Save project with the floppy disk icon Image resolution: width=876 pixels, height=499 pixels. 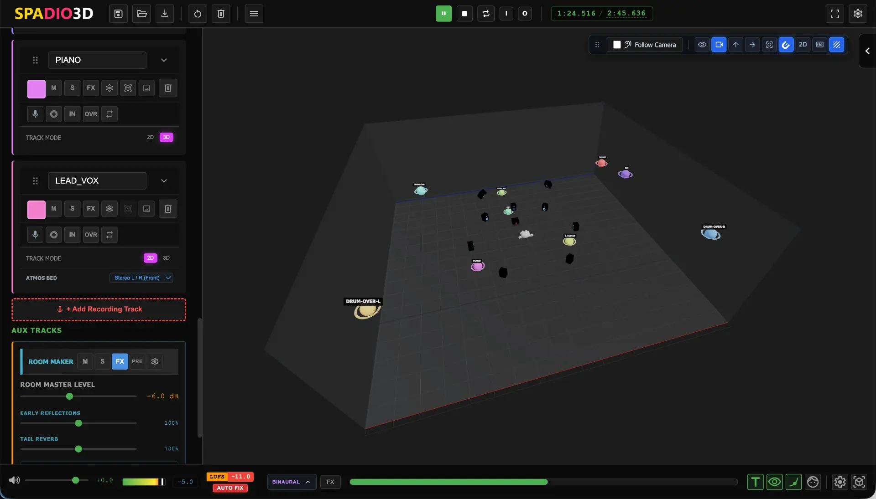tap(118, 14)
